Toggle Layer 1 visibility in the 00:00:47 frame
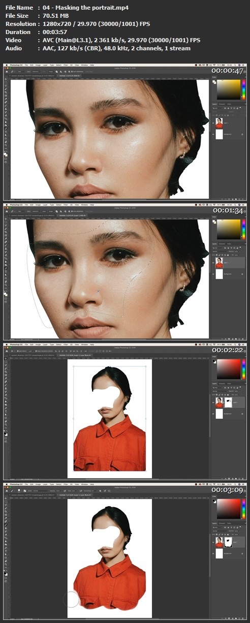This screenshot has height=623, width=250. 213,123
